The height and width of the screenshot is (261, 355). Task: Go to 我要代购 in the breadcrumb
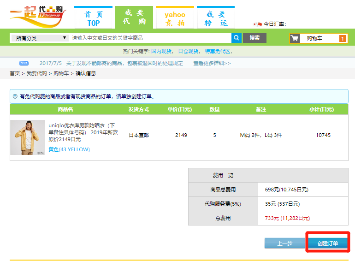37,73
